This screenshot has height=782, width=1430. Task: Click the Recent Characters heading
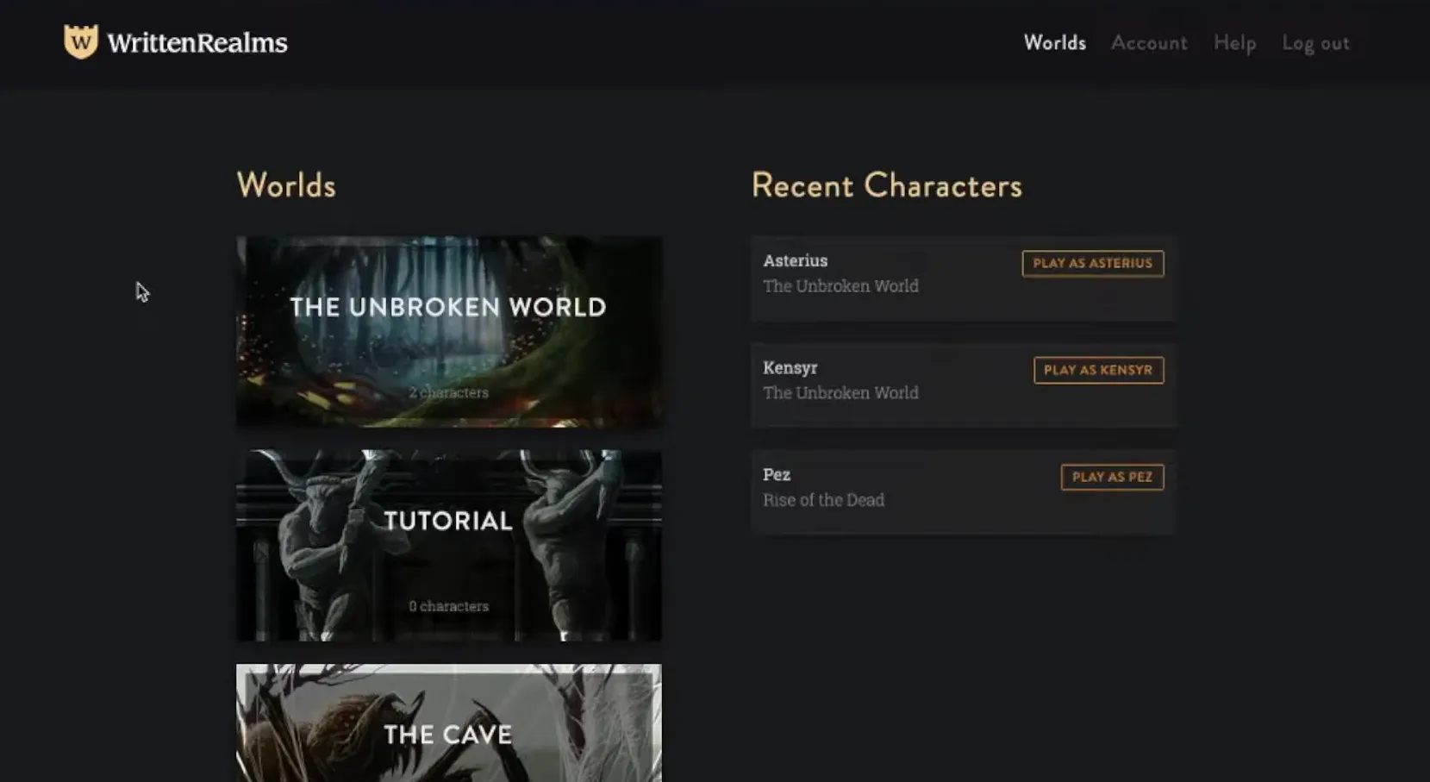pyautogui.click(x=886, y=185)
